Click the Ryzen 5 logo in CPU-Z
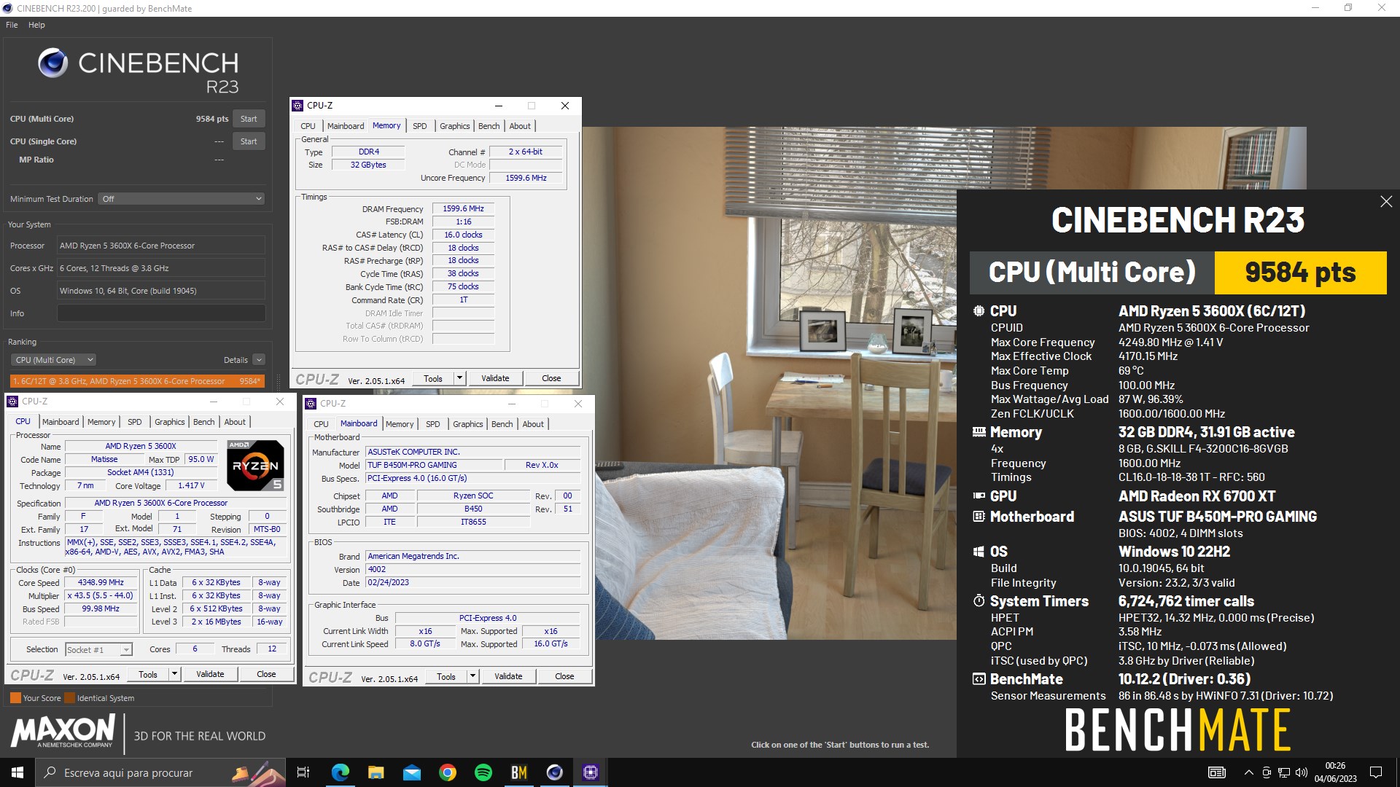 [x=255, y=465]
